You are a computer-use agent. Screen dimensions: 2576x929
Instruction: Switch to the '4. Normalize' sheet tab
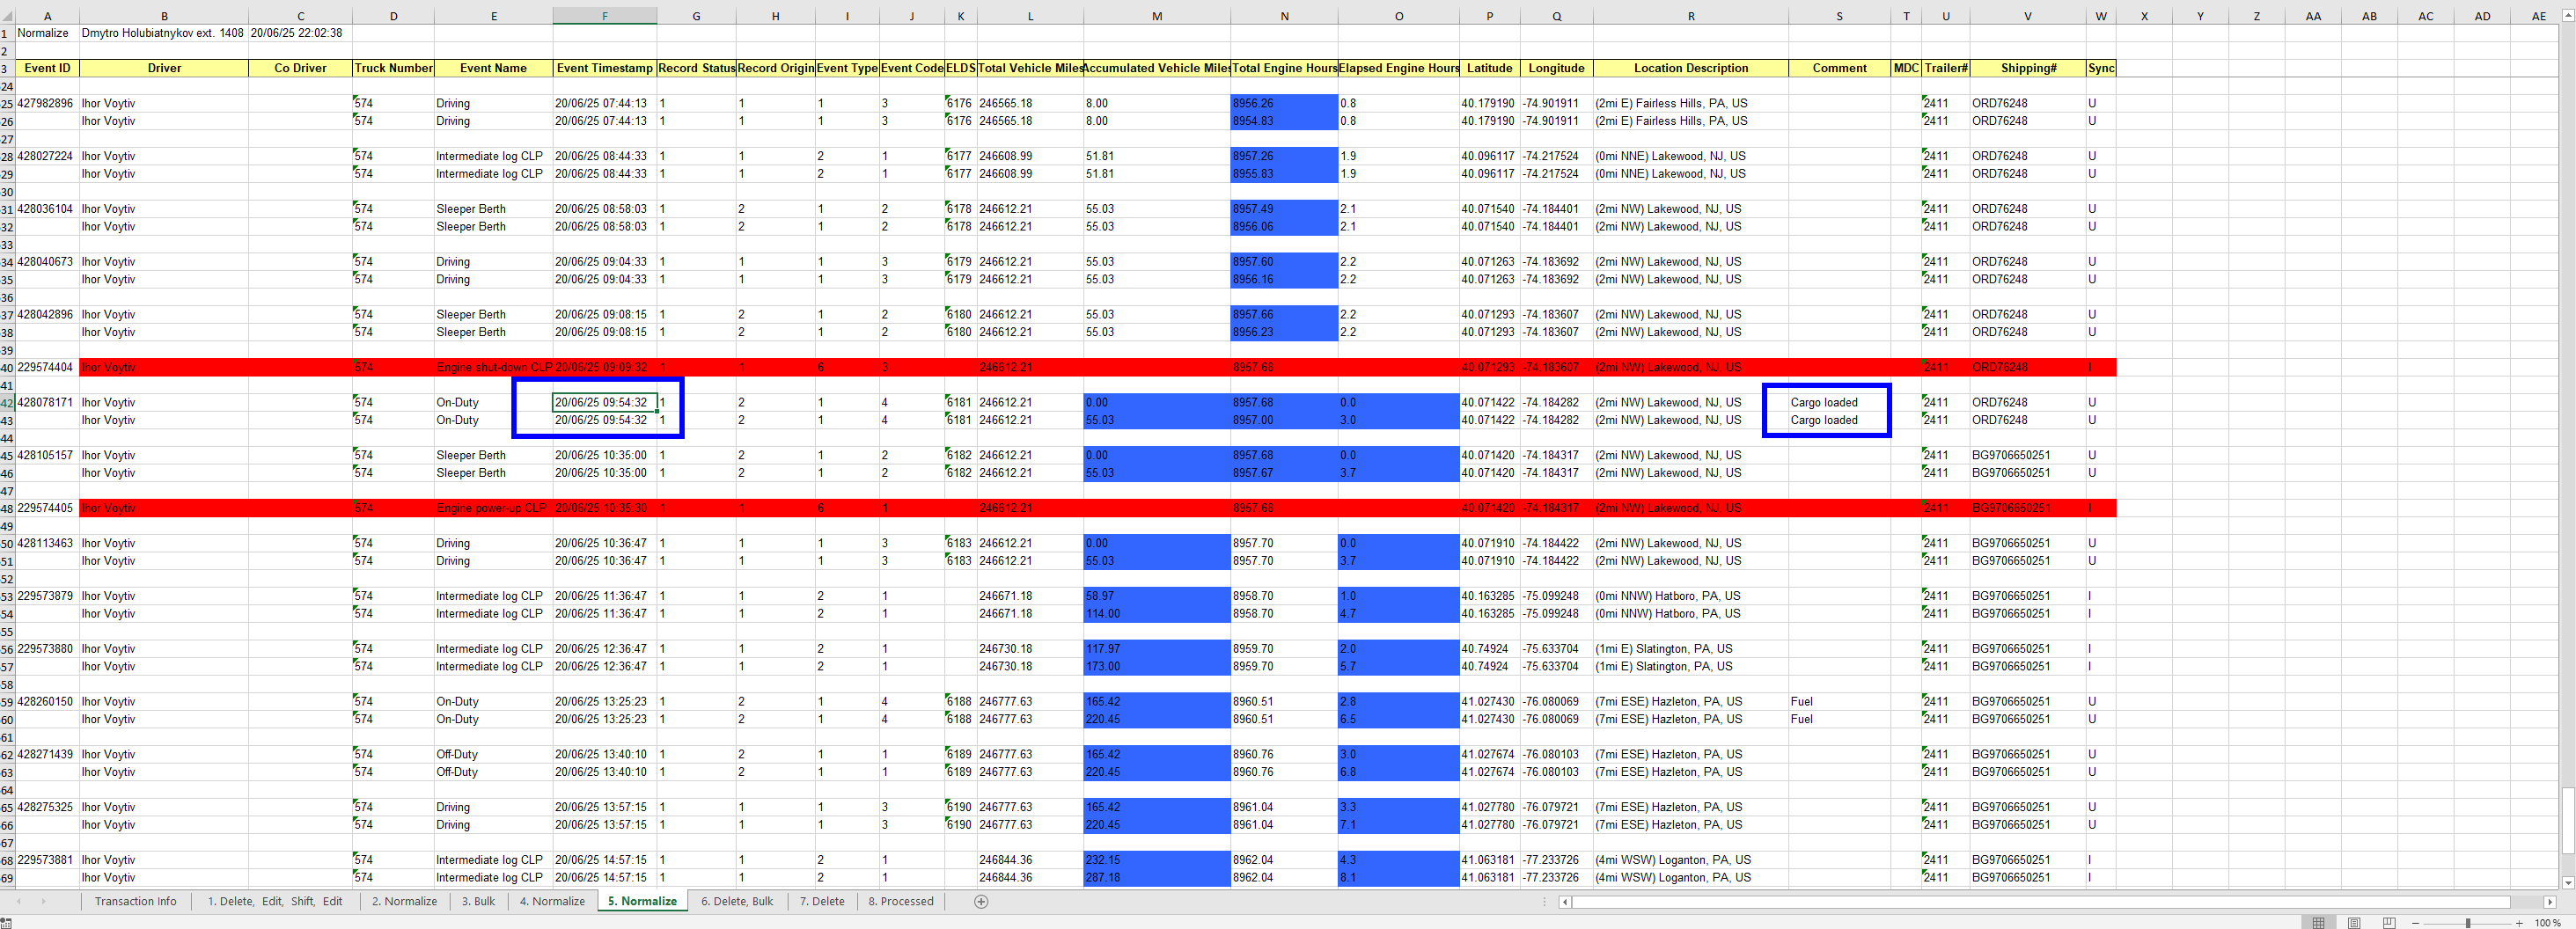coord(552,901)
